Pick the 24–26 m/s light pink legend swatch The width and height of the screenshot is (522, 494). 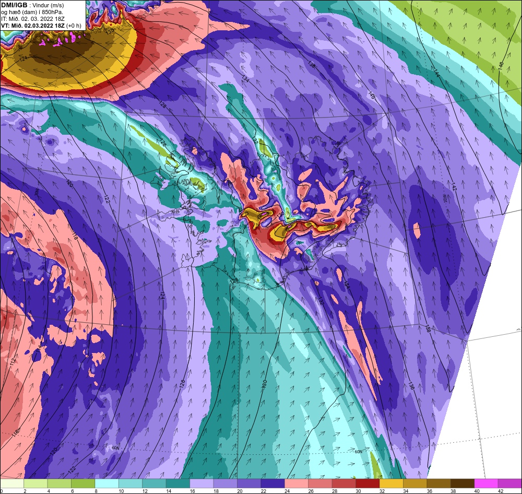[296, 483]
